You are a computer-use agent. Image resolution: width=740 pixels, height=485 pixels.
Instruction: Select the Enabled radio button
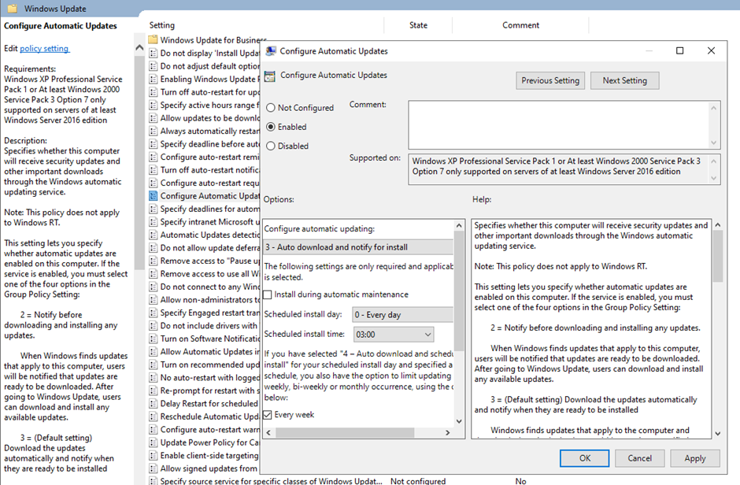click(271, 127)
